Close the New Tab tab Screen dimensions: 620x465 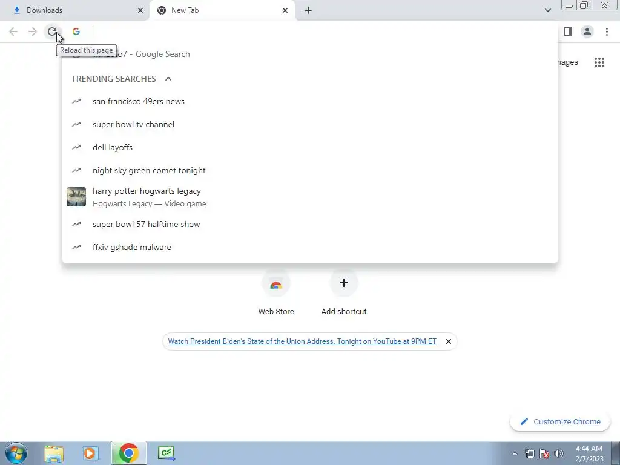coord(285,10)
